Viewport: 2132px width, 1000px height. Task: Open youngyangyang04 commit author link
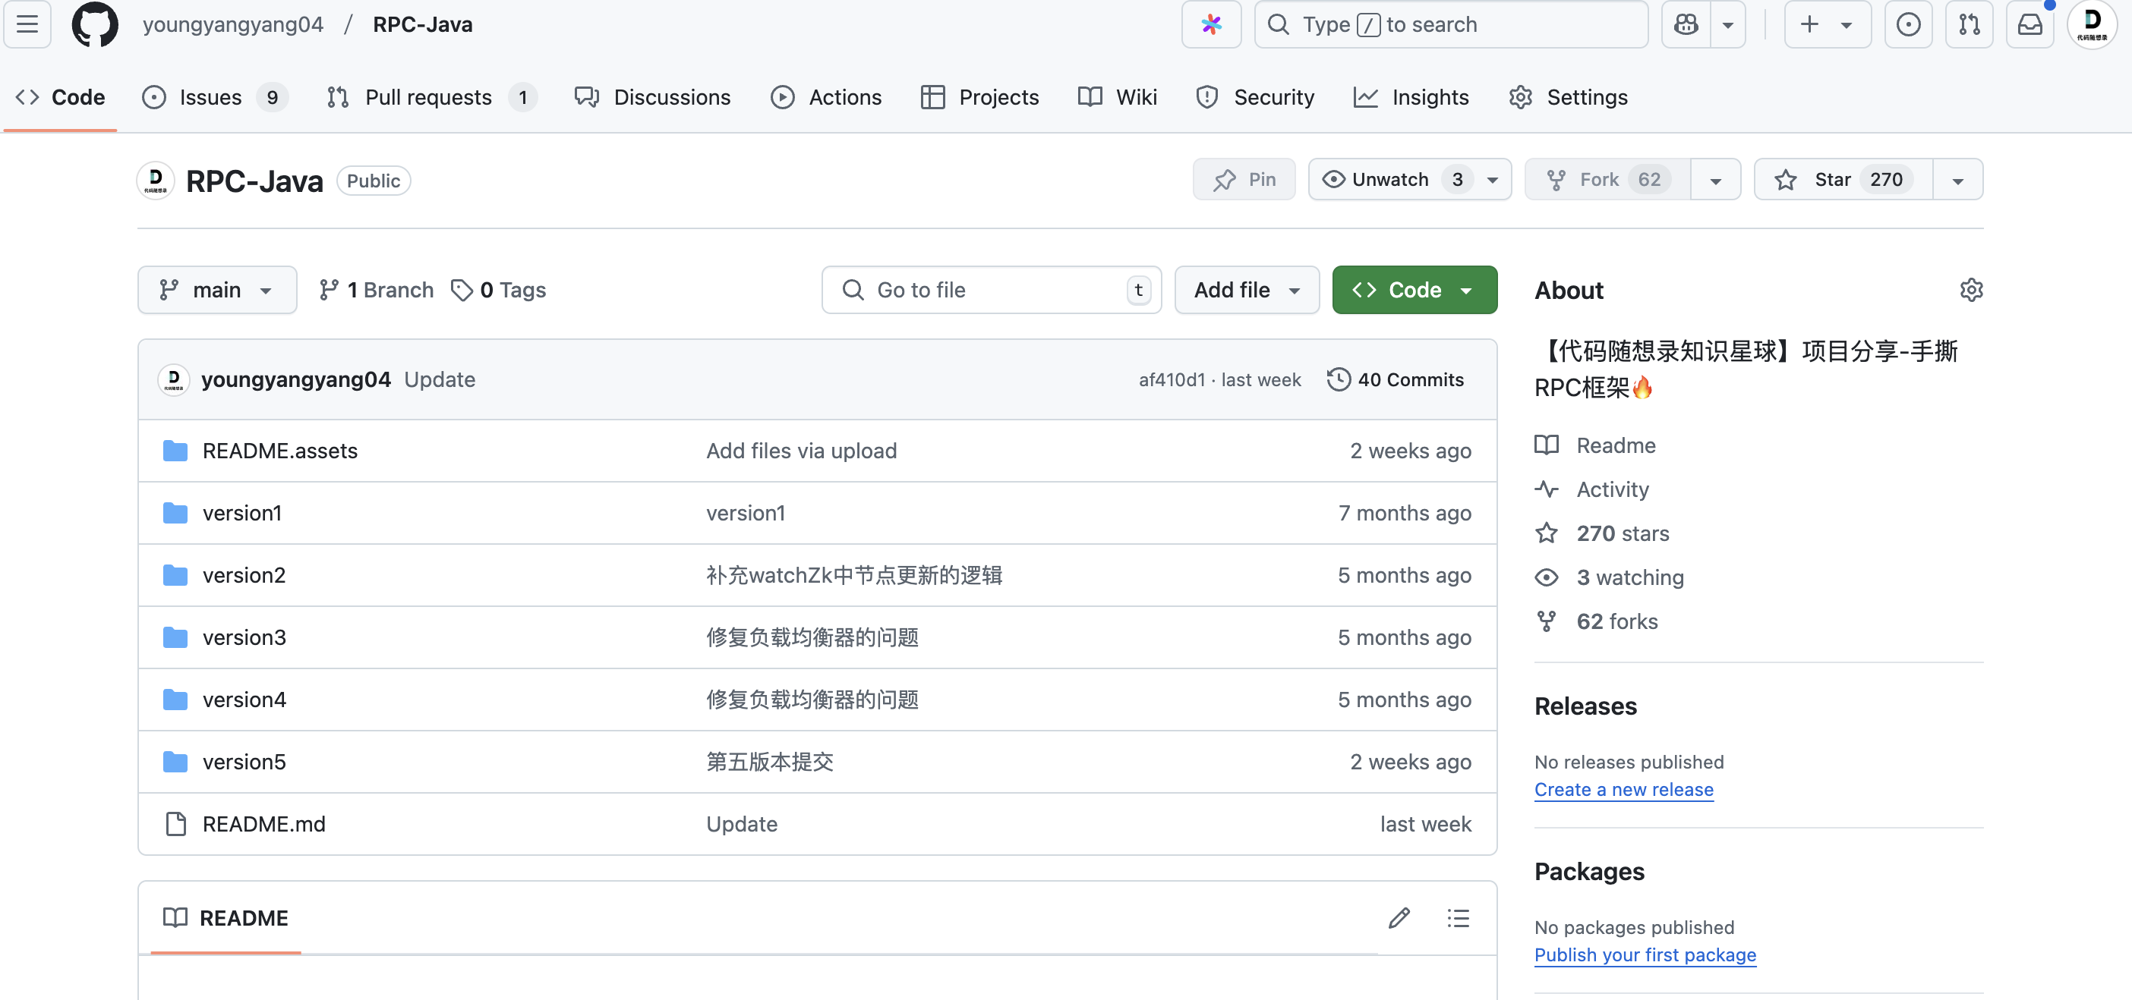295,379
